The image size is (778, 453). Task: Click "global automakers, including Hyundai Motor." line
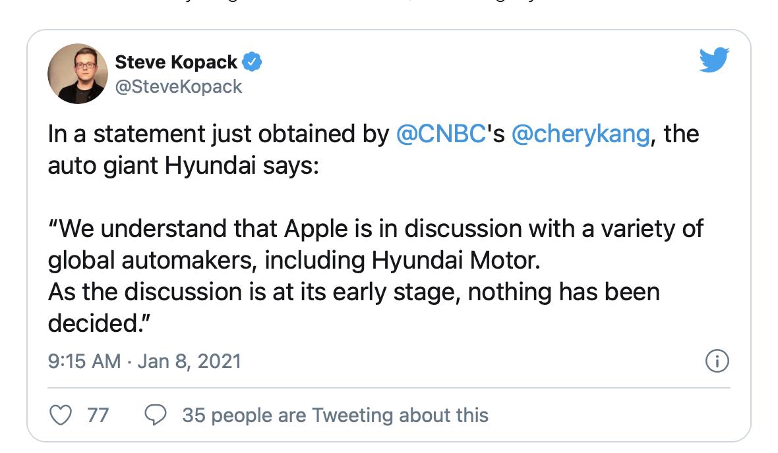coord(294,260)
